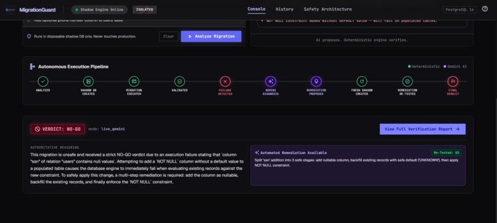Image resolution: width=497 pixels, height=223 pixels.
Task: Click the Clear button
Action: pyautogui.click(x=168, y=36)
